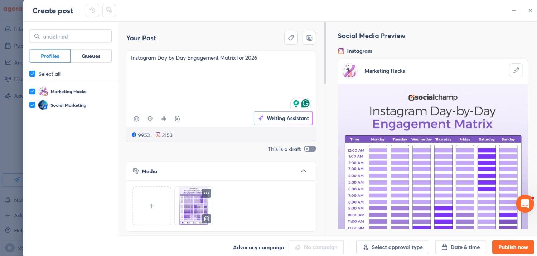Click the Facebook character count 9953
The width and height of the screenshot is (537, 256).
pyautogui.click(x=141, y=135)
